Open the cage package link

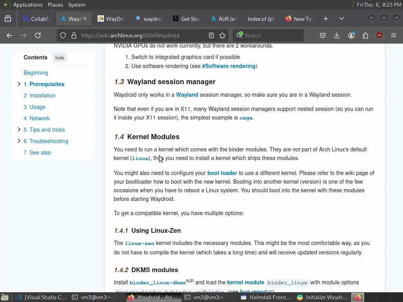[x=246, y=118]
